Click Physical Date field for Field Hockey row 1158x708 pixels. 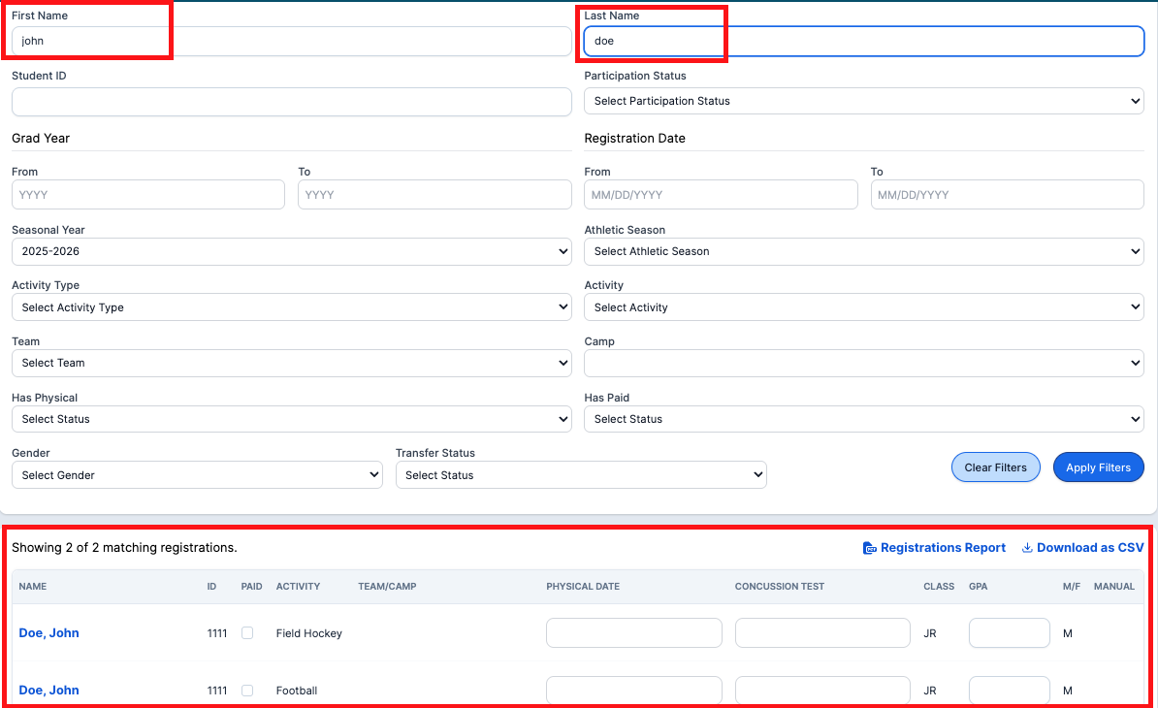click(x=633, y=632)
